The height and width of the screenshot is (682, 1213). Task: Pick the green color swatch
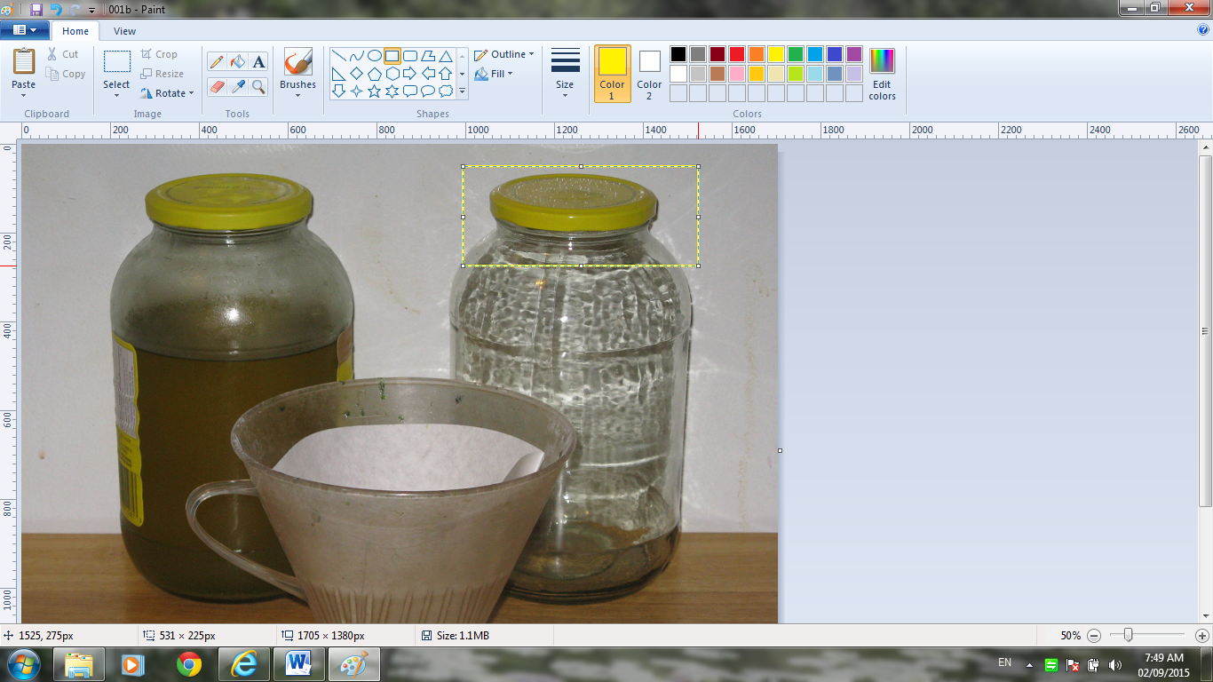[x=796, y=54]
